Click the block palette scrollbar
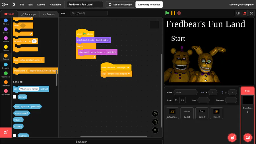256x144 pixels. tap(57, 78)
